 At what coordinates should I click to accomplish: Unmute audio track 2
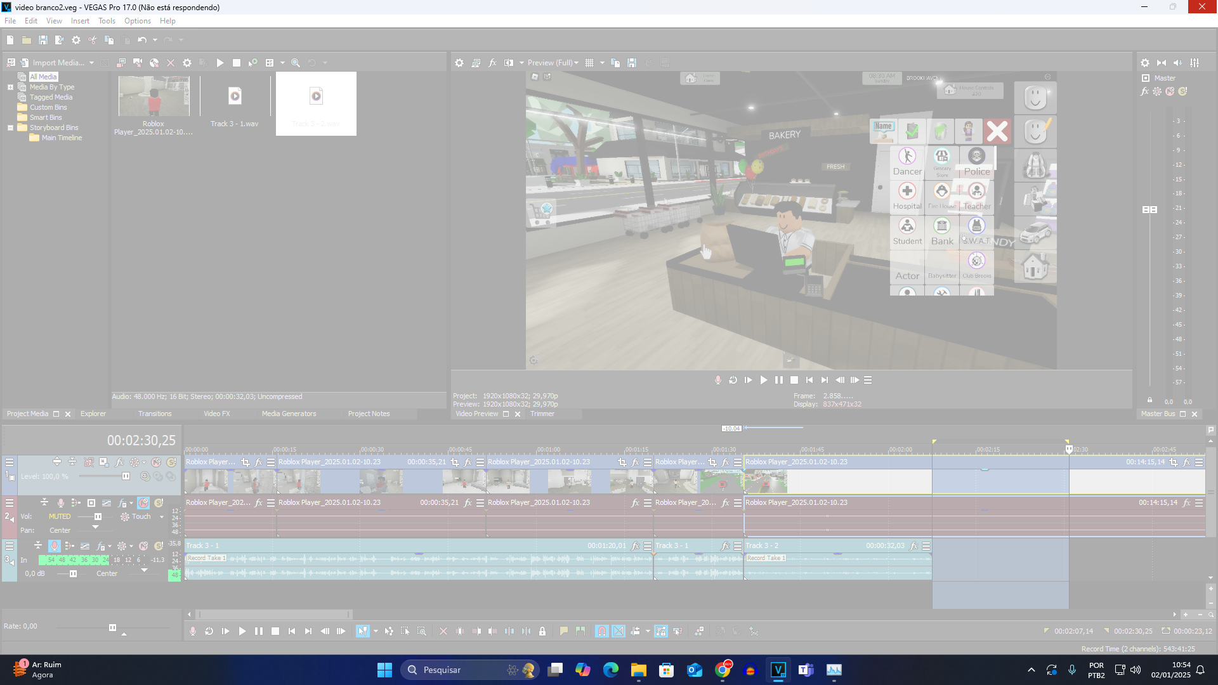point(144,503)
